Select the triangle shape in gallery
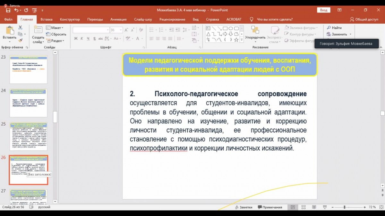The width and height of the screenshot is (385, 216). 208,34
